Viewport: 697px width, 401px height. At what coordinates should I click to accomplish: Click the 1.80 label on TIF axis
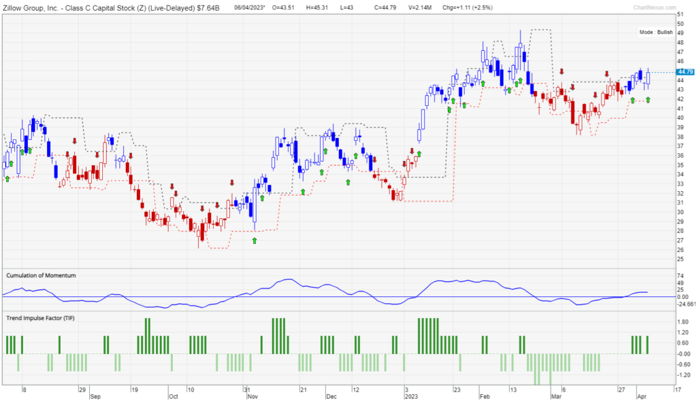tap(683, 322)
